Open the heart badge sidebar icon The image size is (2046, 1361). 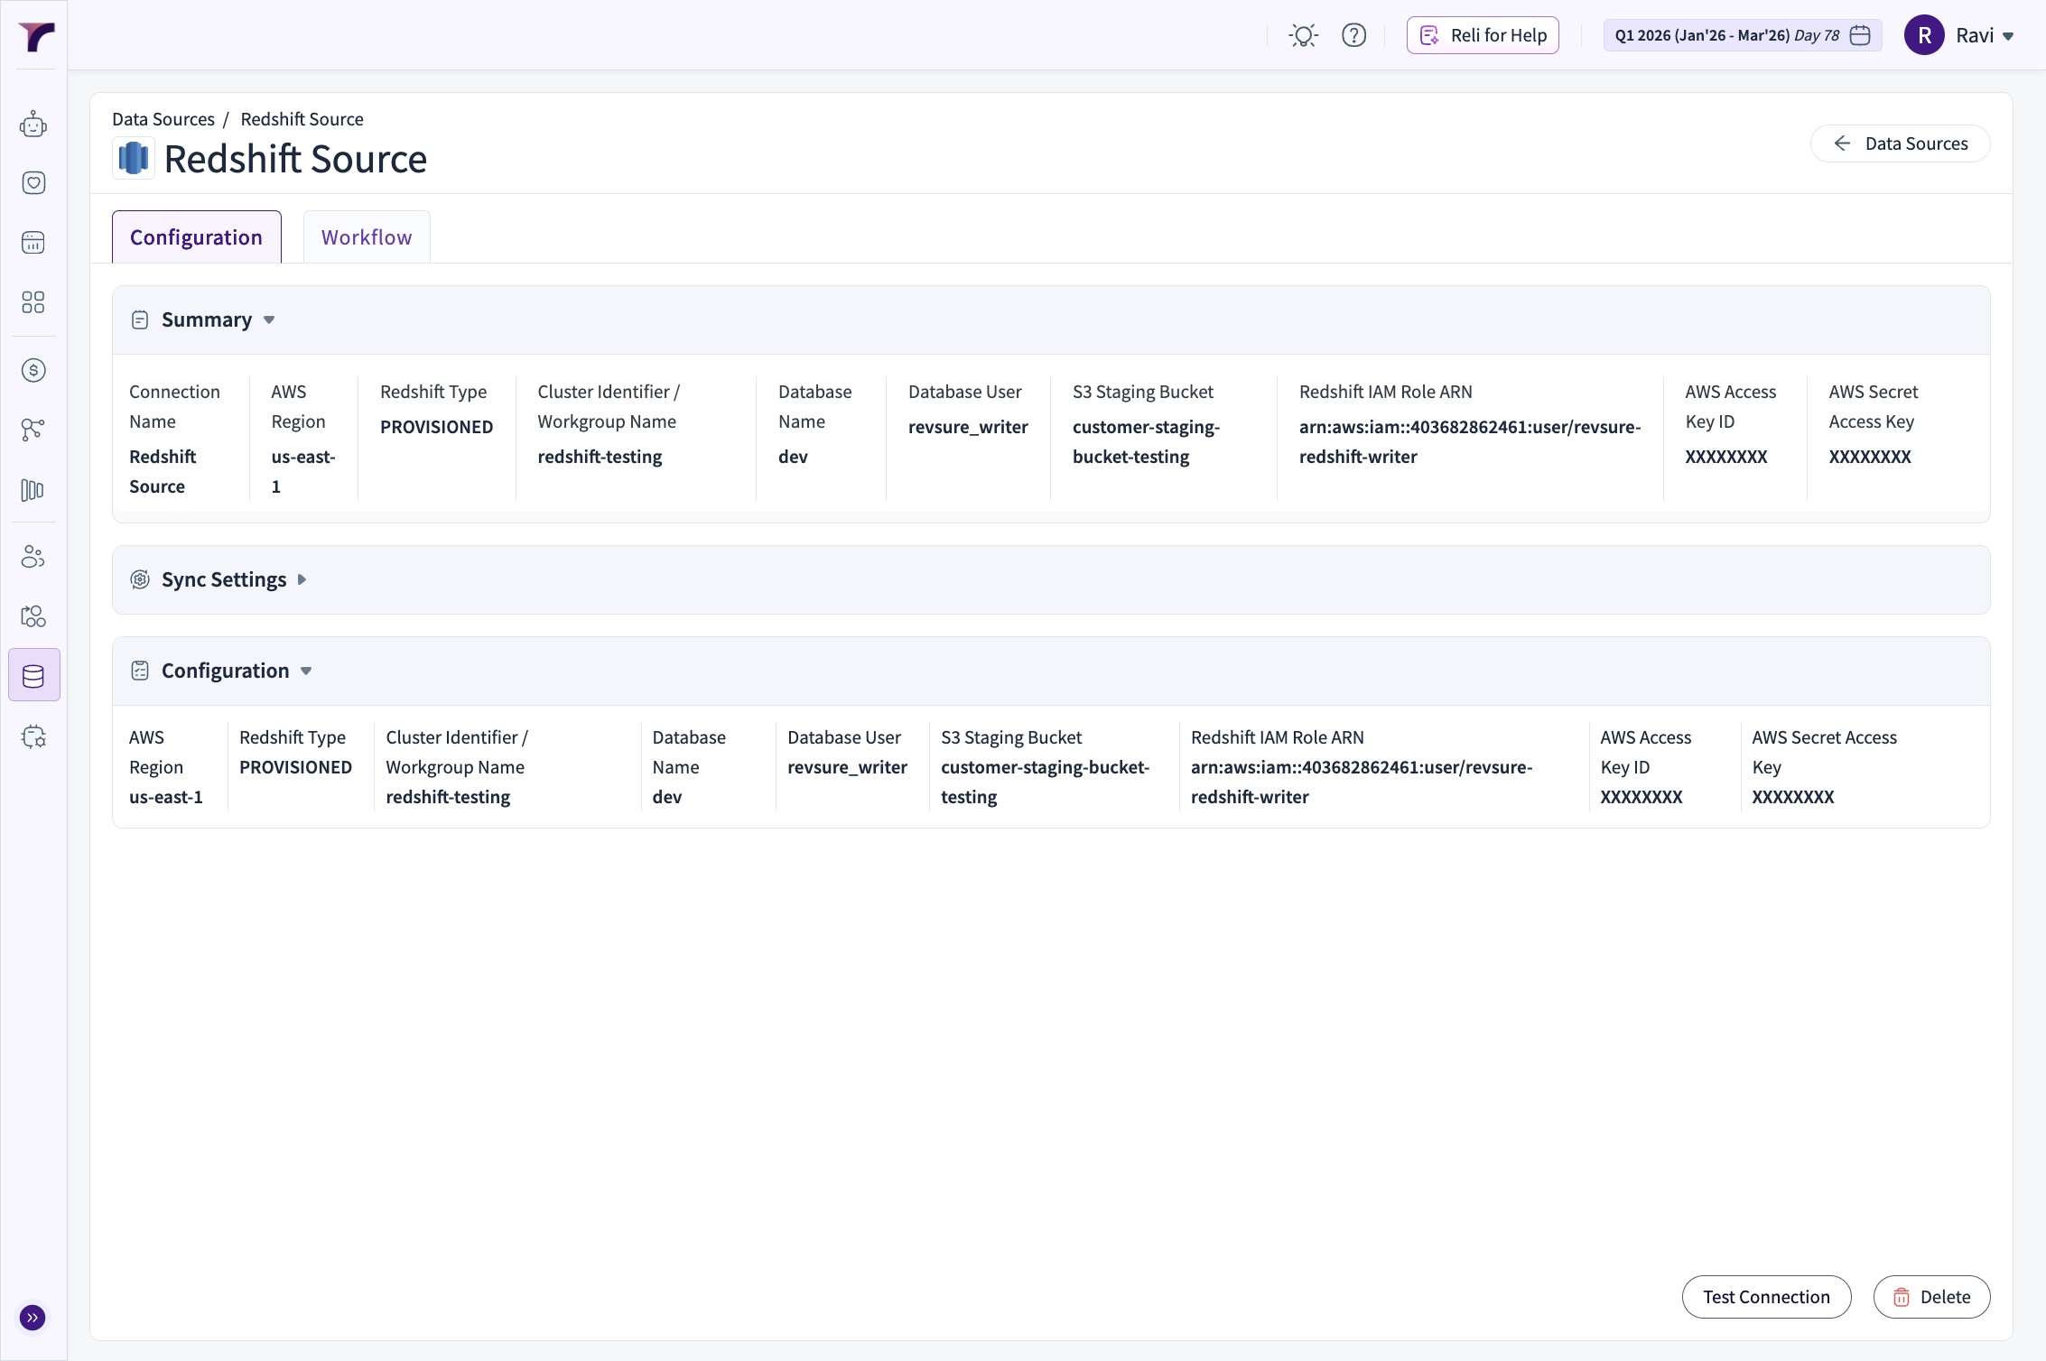click(x=33, y=183)
